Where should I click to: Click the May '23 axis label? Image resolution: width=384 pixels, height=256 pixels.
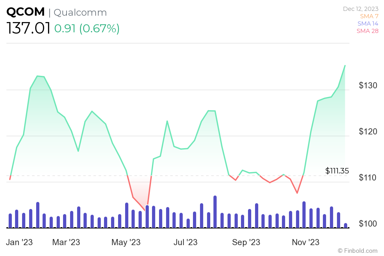tap(126, 242)
